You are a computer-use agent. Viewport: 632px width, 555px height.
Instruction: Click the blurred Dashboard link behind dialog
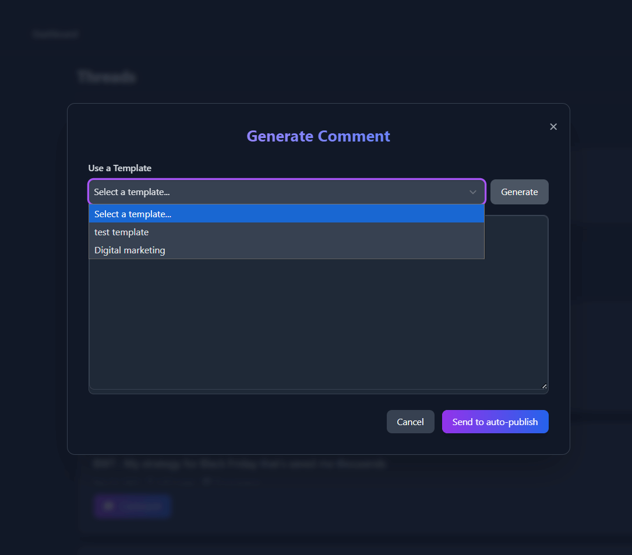55,34
